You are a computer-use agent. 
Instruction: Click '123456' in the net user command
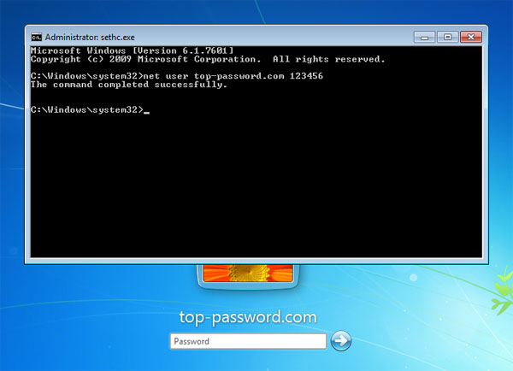coord(305,77)
